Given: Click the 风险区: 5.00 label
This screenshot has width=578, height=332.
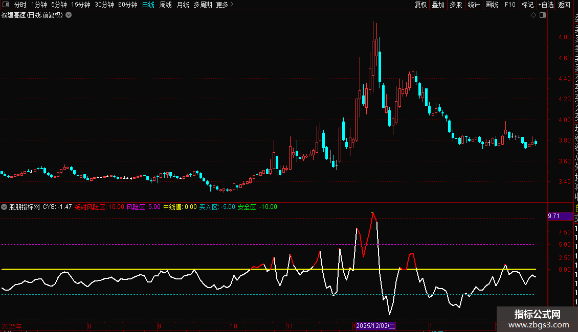Looking at the screenshot, I should point(143,207).
